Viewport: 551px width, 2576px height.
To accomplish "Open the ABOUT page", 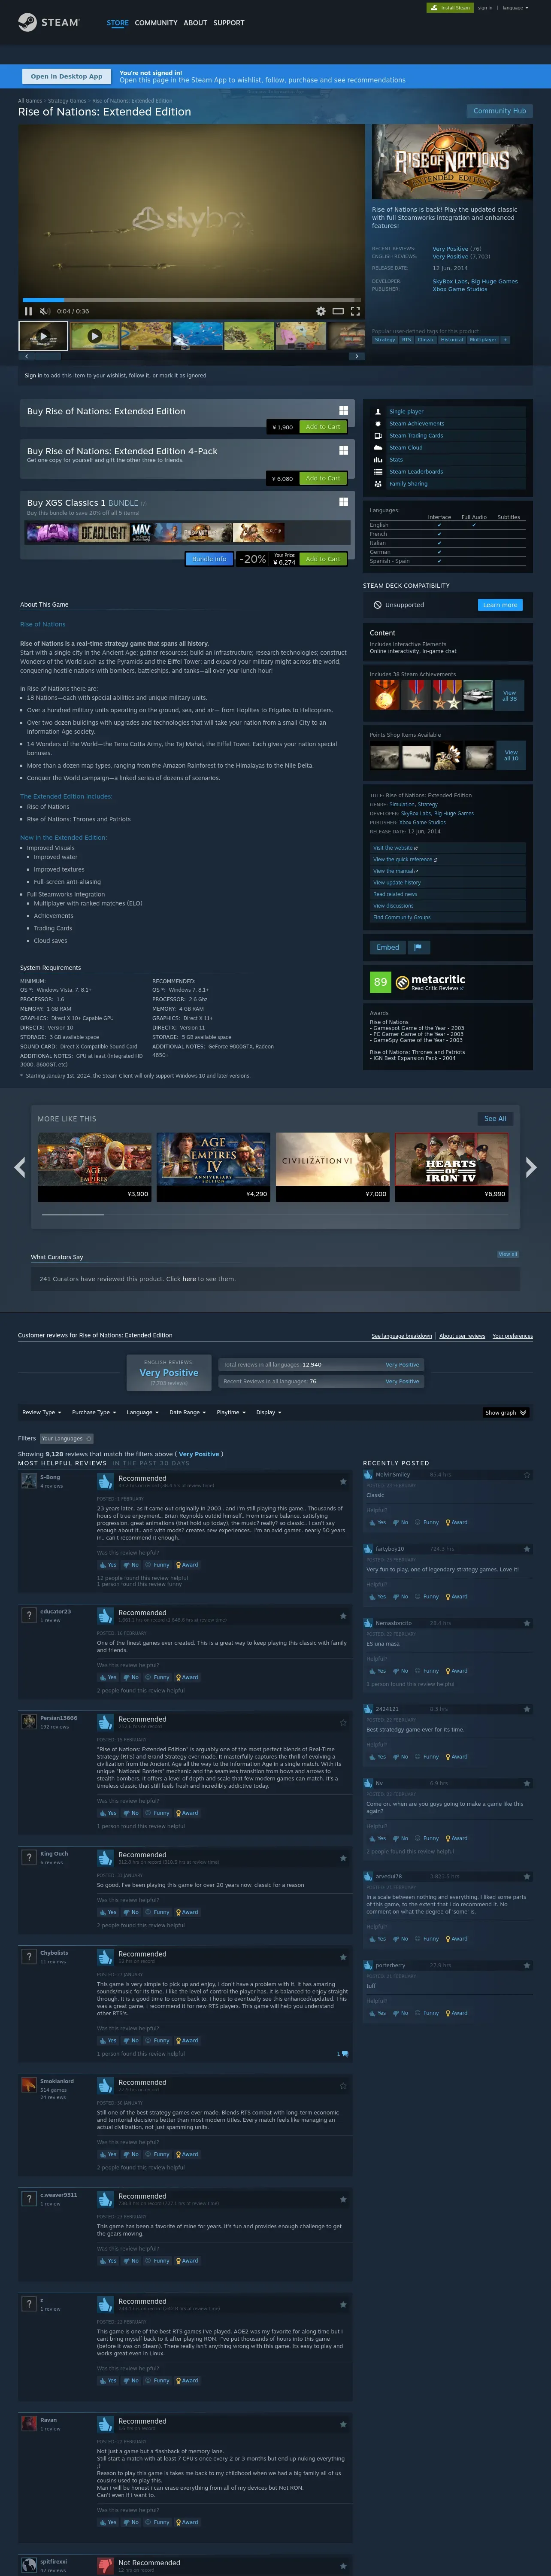I will click(195, 23).
